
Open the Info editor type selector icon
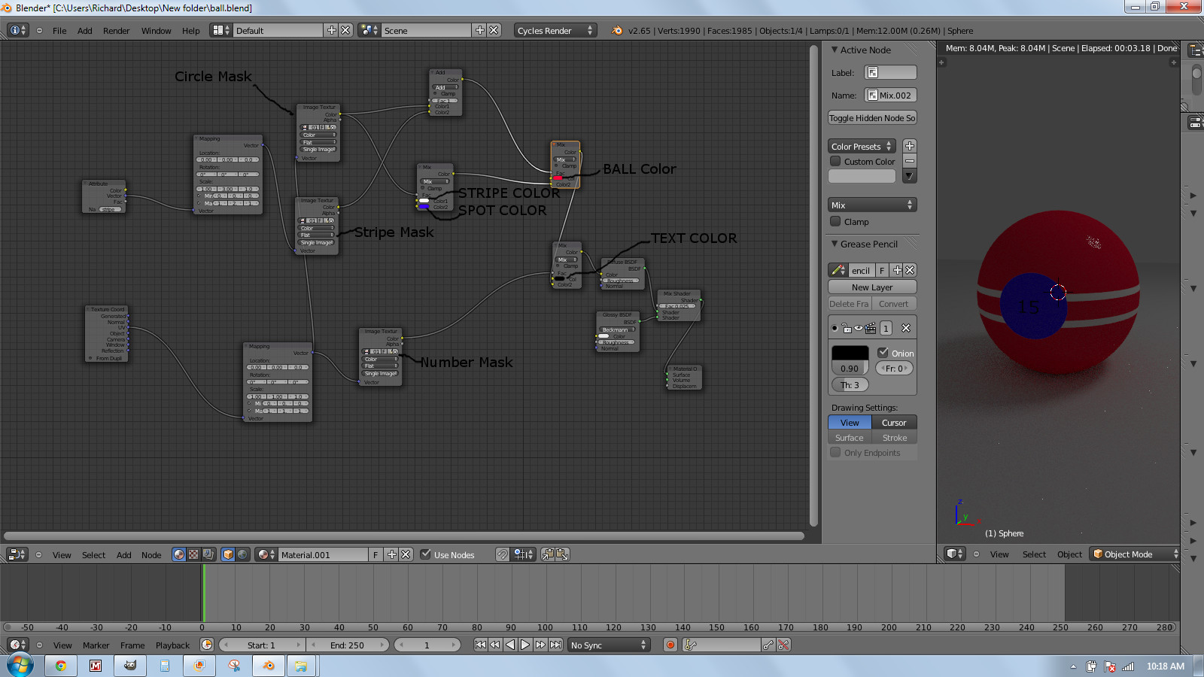(x=17, y=30)
